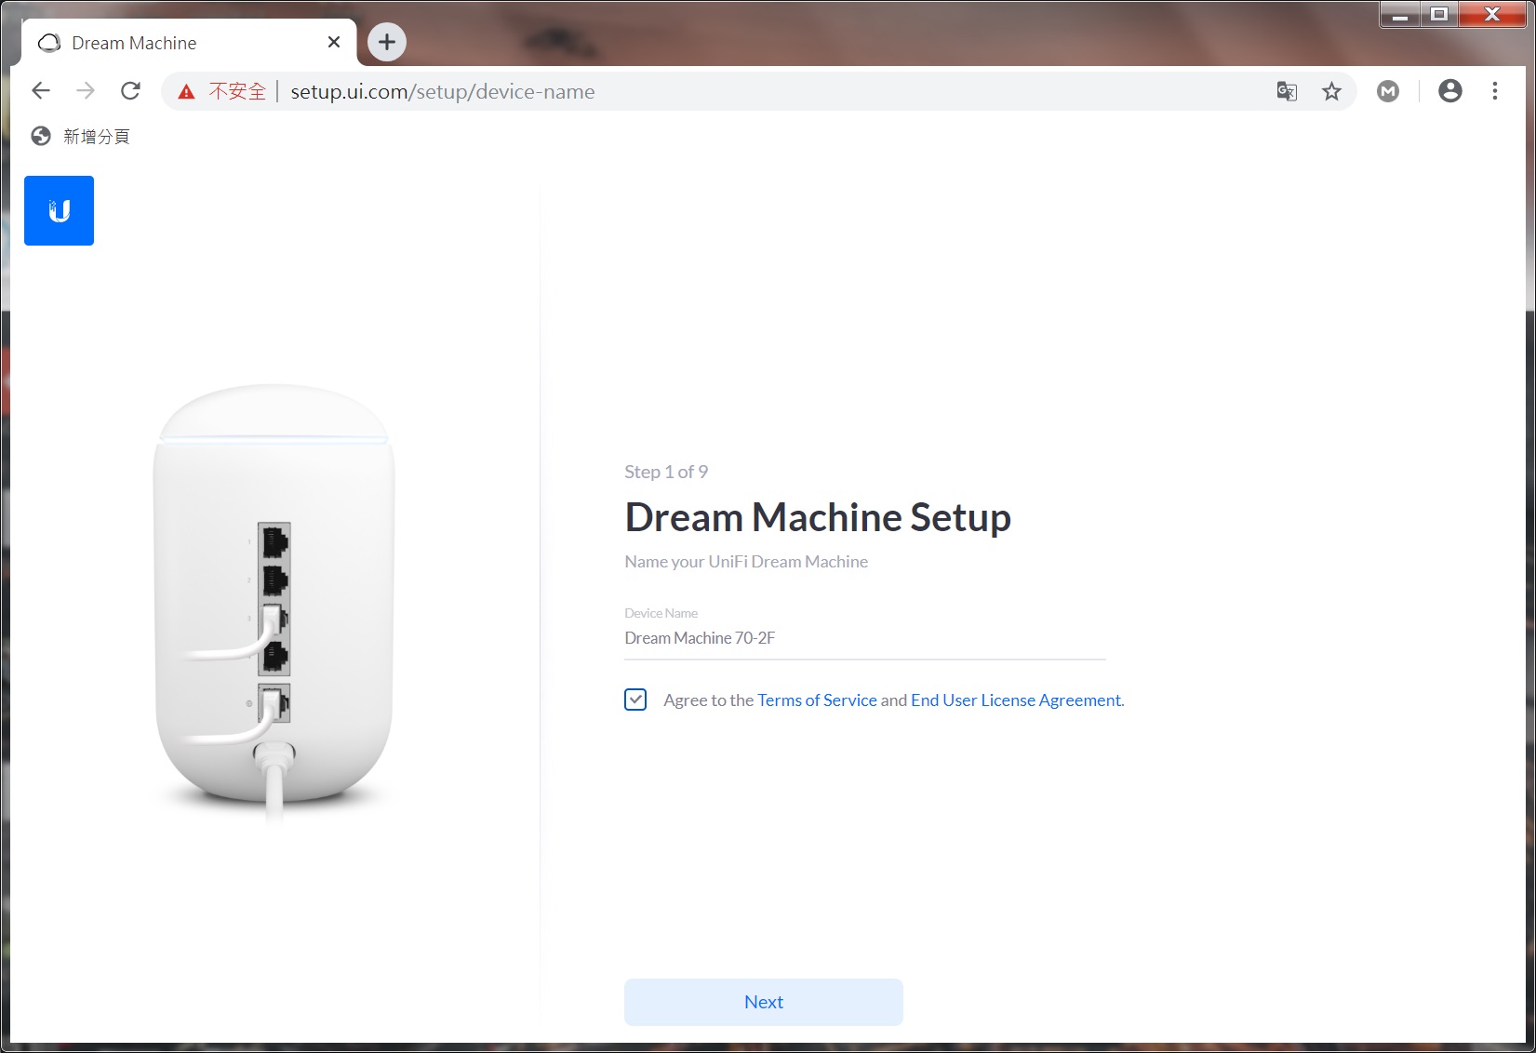This screenshot has width=1536, height=1053.
Task: Select the Dream Machine browser tab
Action: pos(135,42)
